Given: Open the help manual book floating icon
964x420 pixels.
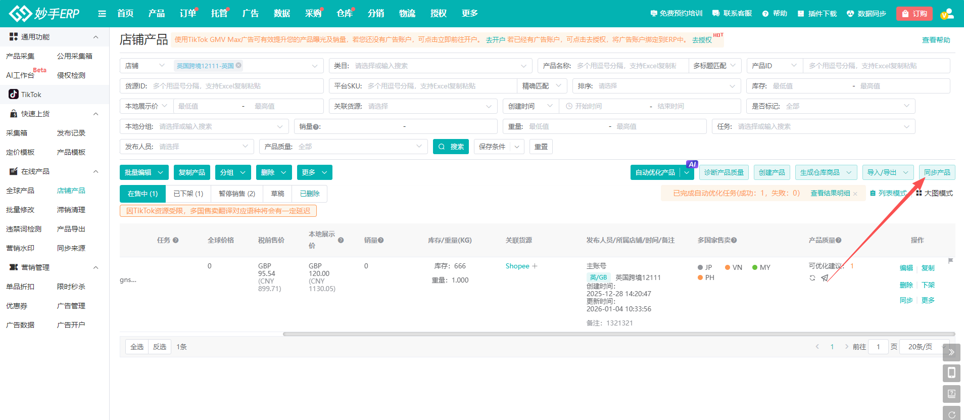Looking at the screenshot, I should pos(951,394).
